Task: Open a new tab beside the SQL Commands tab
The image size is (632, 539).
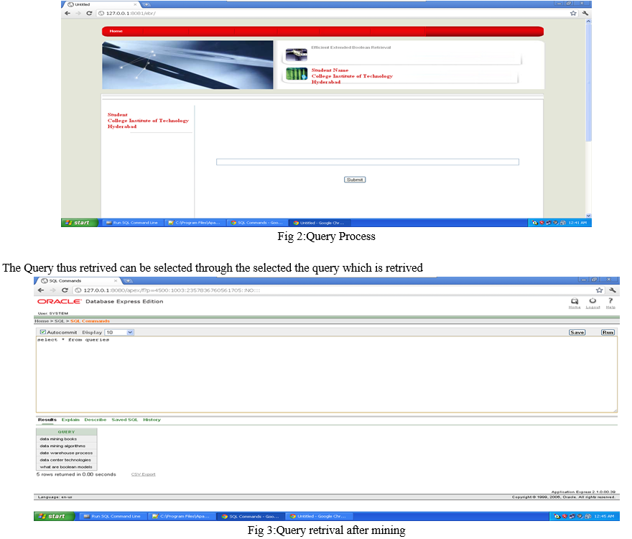Action: pyautogui.click(x=128, y=280)
